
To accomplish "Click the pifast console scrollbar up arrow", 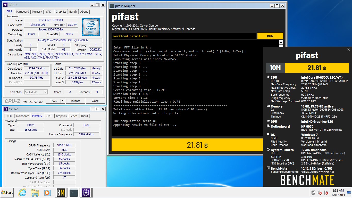I will tap(281, 43).
